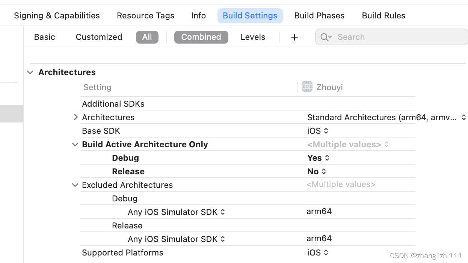Switch to the Build Phases tab
468x263 pixels.
(319, 15)
